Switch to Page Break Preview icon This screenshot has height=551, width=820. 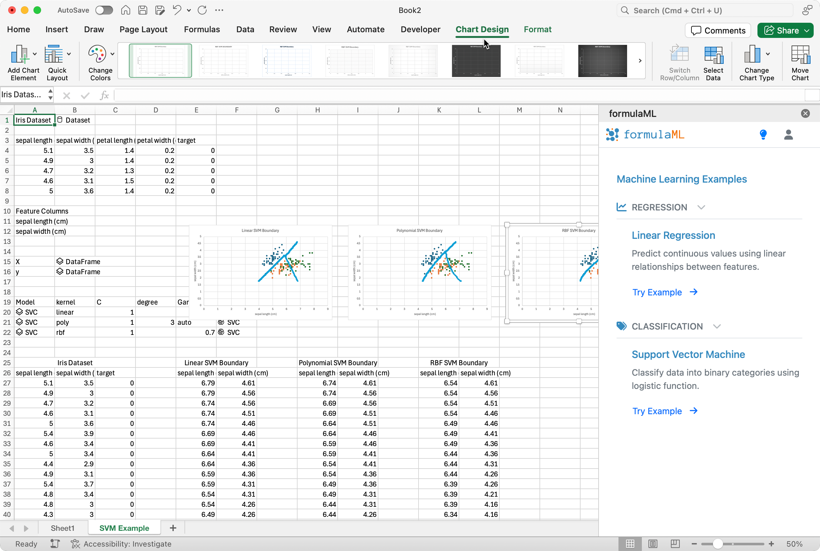coord(675,544)
